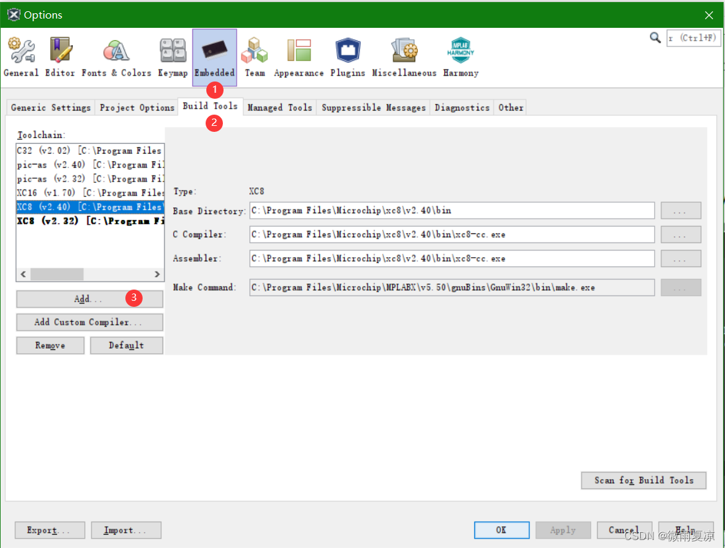Select C32 (v2.02) toolchain
This screenshot has height=548, width=725.
[90, 150]
